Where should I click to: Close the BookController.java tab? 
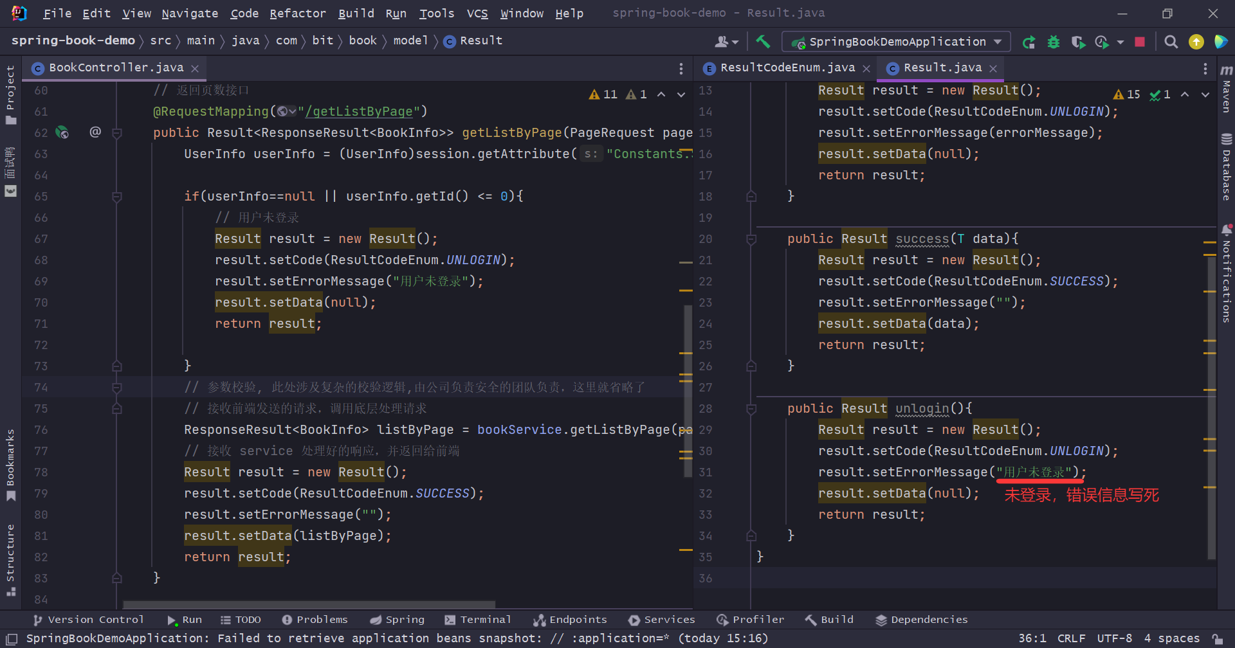pyautogui.click(x=195, y=68)
